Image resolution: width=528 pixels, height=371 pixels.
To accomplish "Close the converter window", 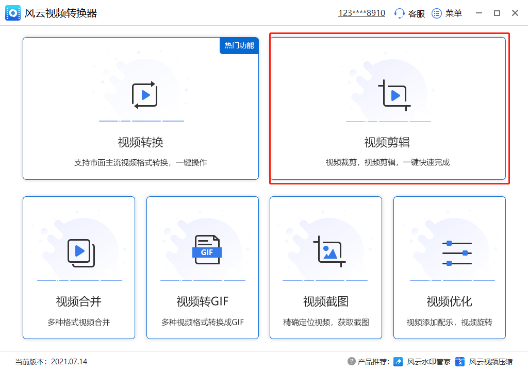I will point(515,13).
